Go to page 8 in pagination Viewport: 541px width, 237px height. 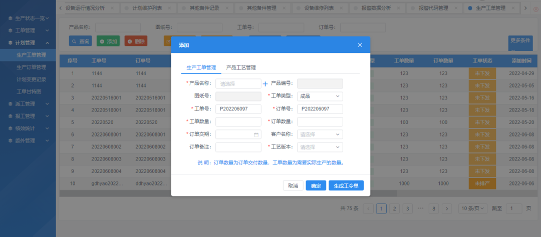pos(434,208)
